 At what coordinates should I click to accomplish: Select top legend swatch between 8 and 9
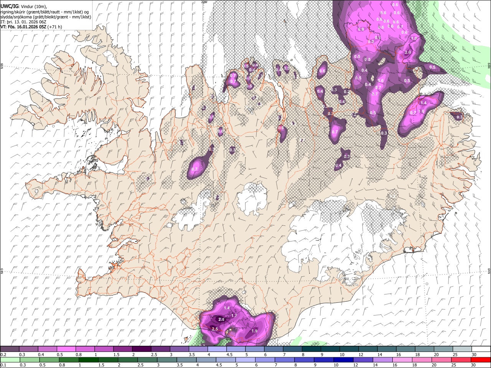pyautogui.click(x=311, y=349)
